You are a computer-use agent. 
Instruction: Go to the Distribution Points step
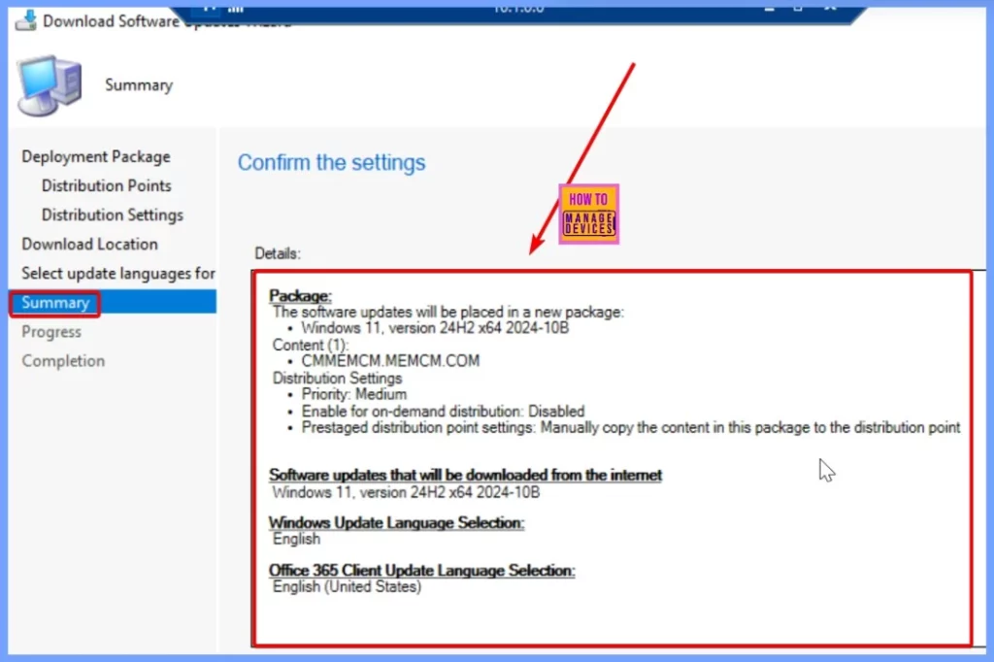(107, 185)
